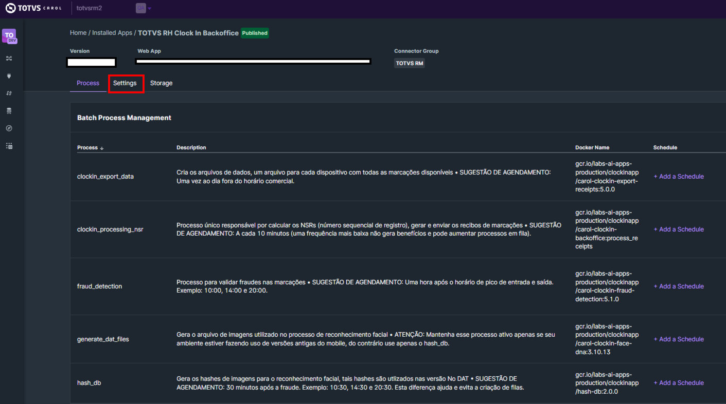The image size is (726, 404).
Task: Click the TOTVS Carol logo
Action: [33, 8]
